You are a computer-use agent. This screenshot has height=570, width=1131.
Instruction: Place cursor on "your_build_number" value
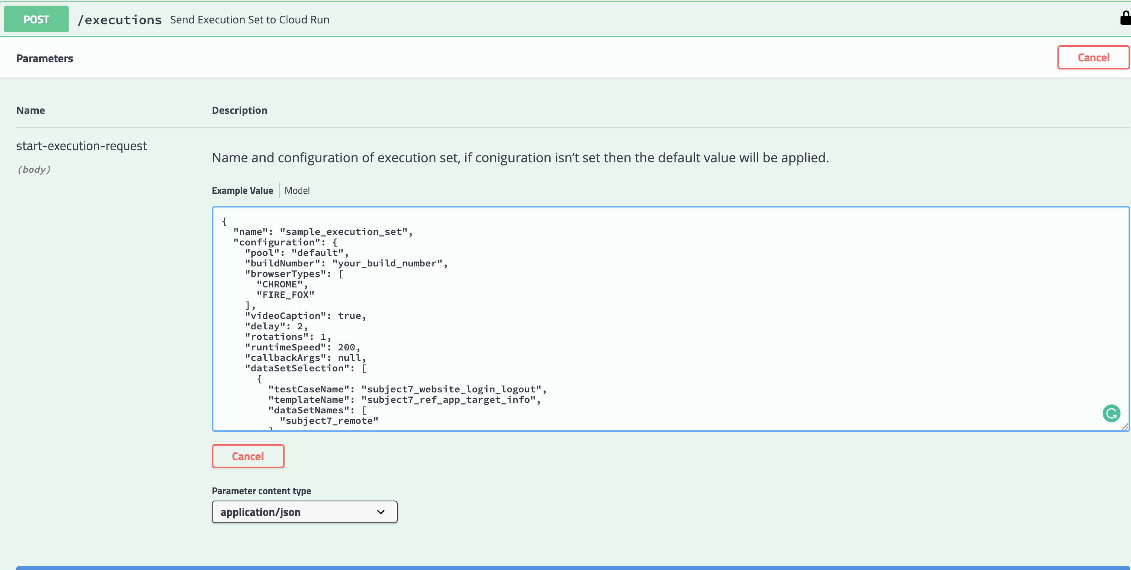[387, 263]
